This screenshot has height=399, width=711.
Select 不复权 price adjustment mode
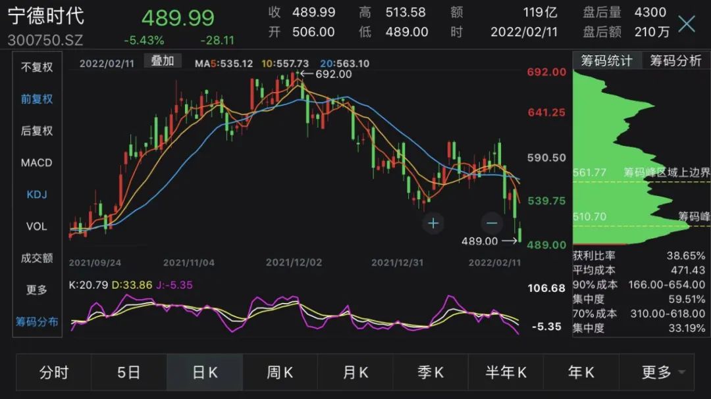click(x=37, y=68)
